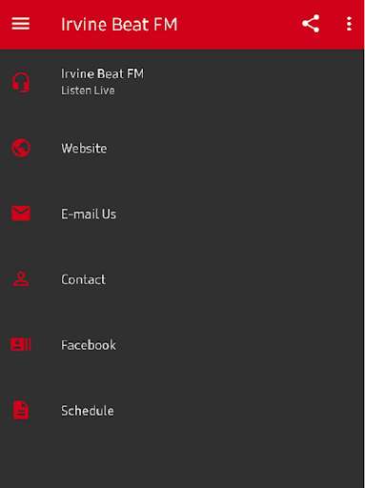Click the Irvine Beat FM header title

(x=119, y=25)
